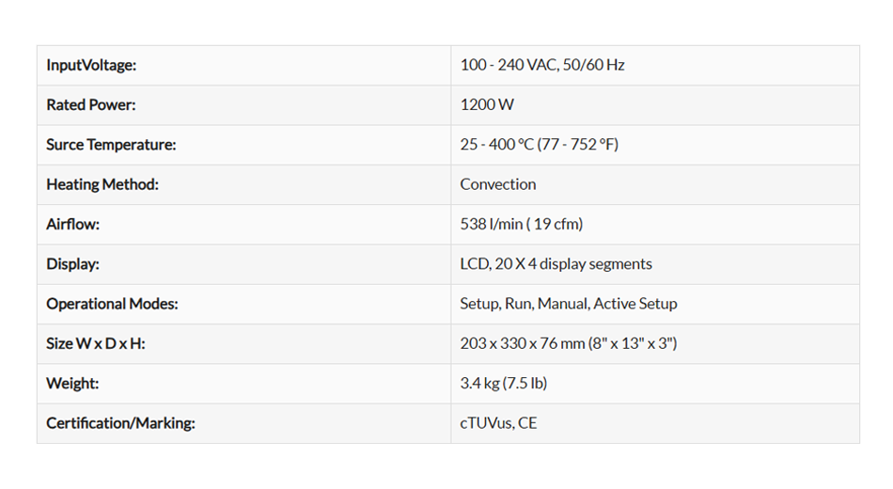
Task: Select the 3.4 kg (7.5 lb) value
Action: 504,384
